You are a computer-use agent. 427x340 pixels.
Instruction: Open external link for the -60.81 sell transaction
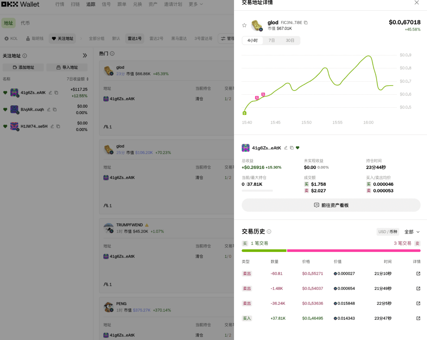coord(418,274)
